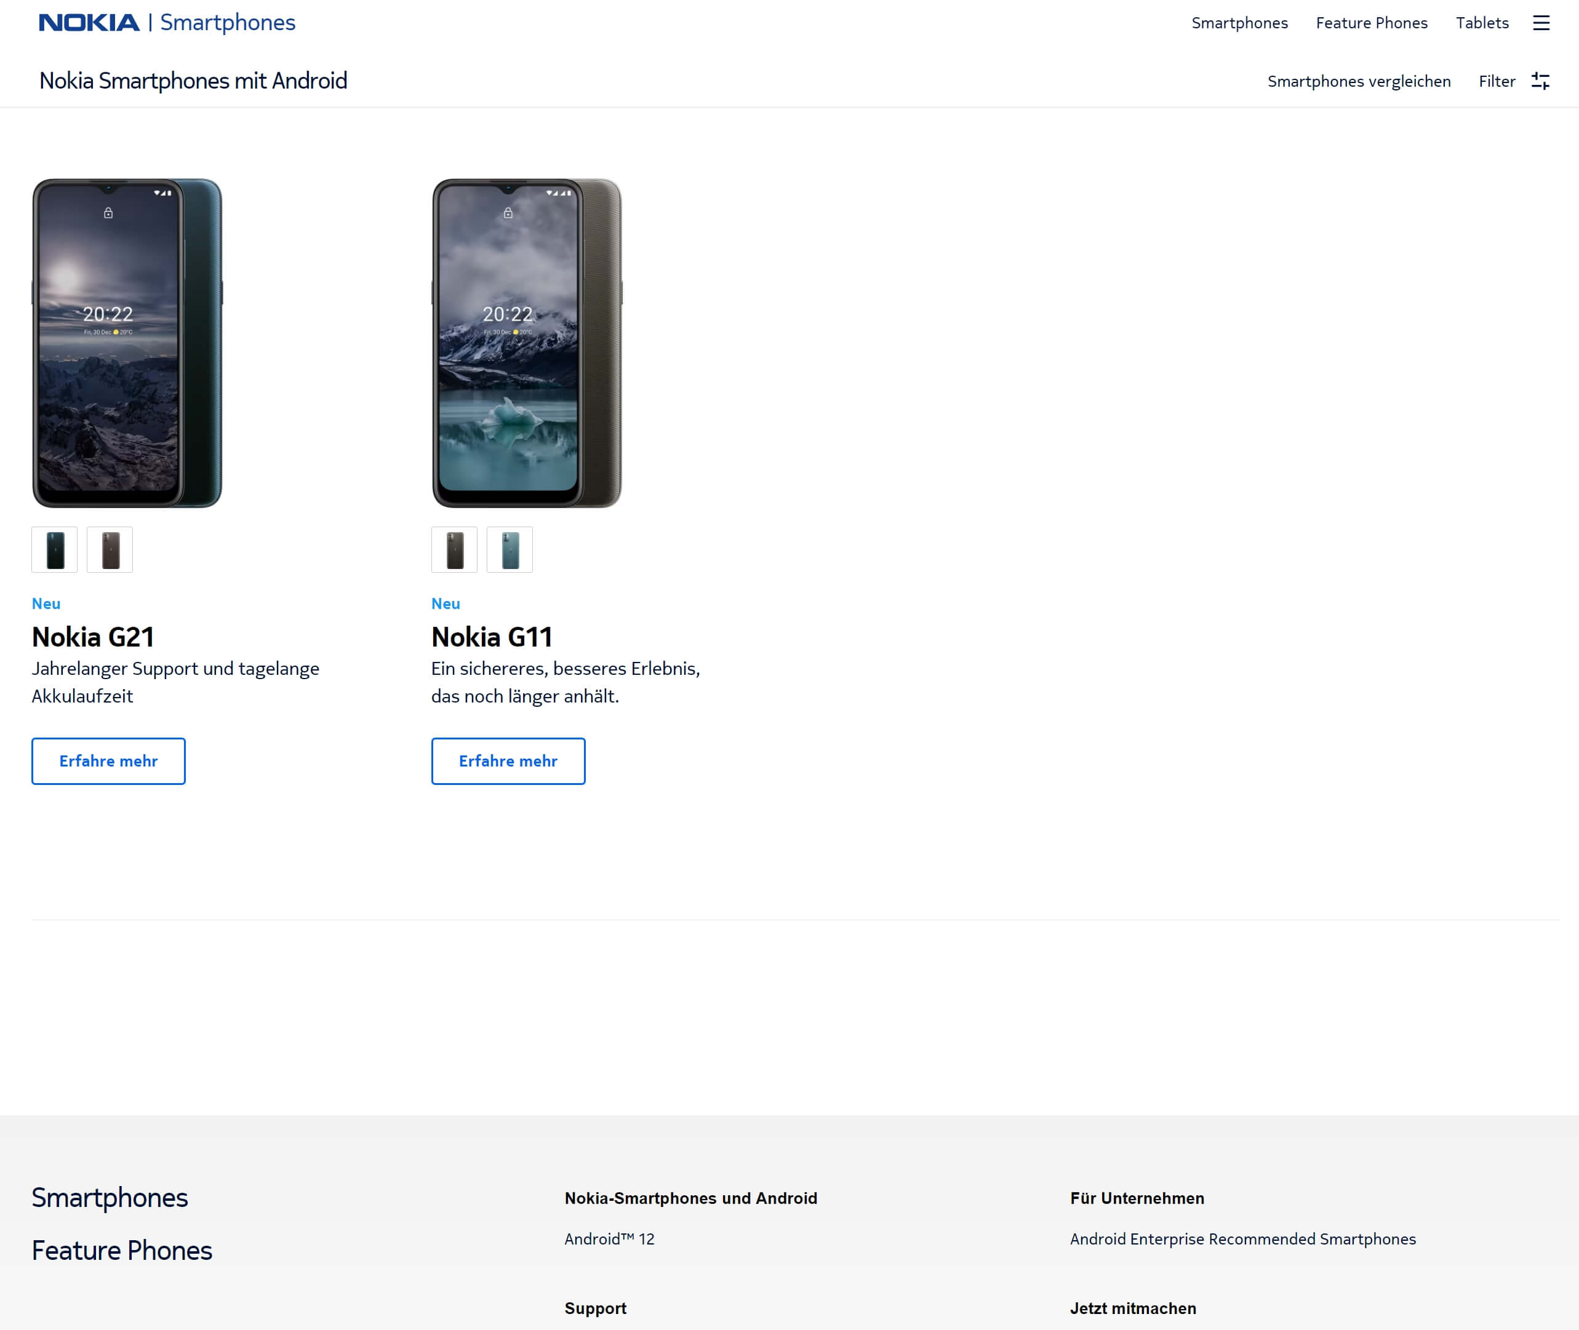Open the Smartphones menu in the header
Screen dimensions: 1579x1330
(x=1240, y=23)
